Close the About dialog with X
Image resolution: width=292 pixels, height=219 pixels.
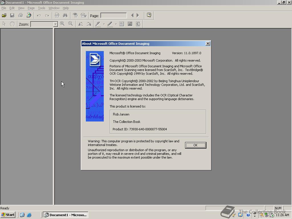pos(208,44)
